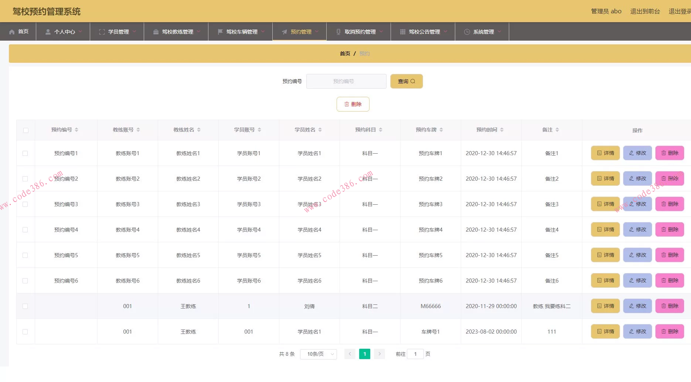Click the home icon in navigation bar
The height and width of the screenshot is (382, 691).
tap(12, 32)
